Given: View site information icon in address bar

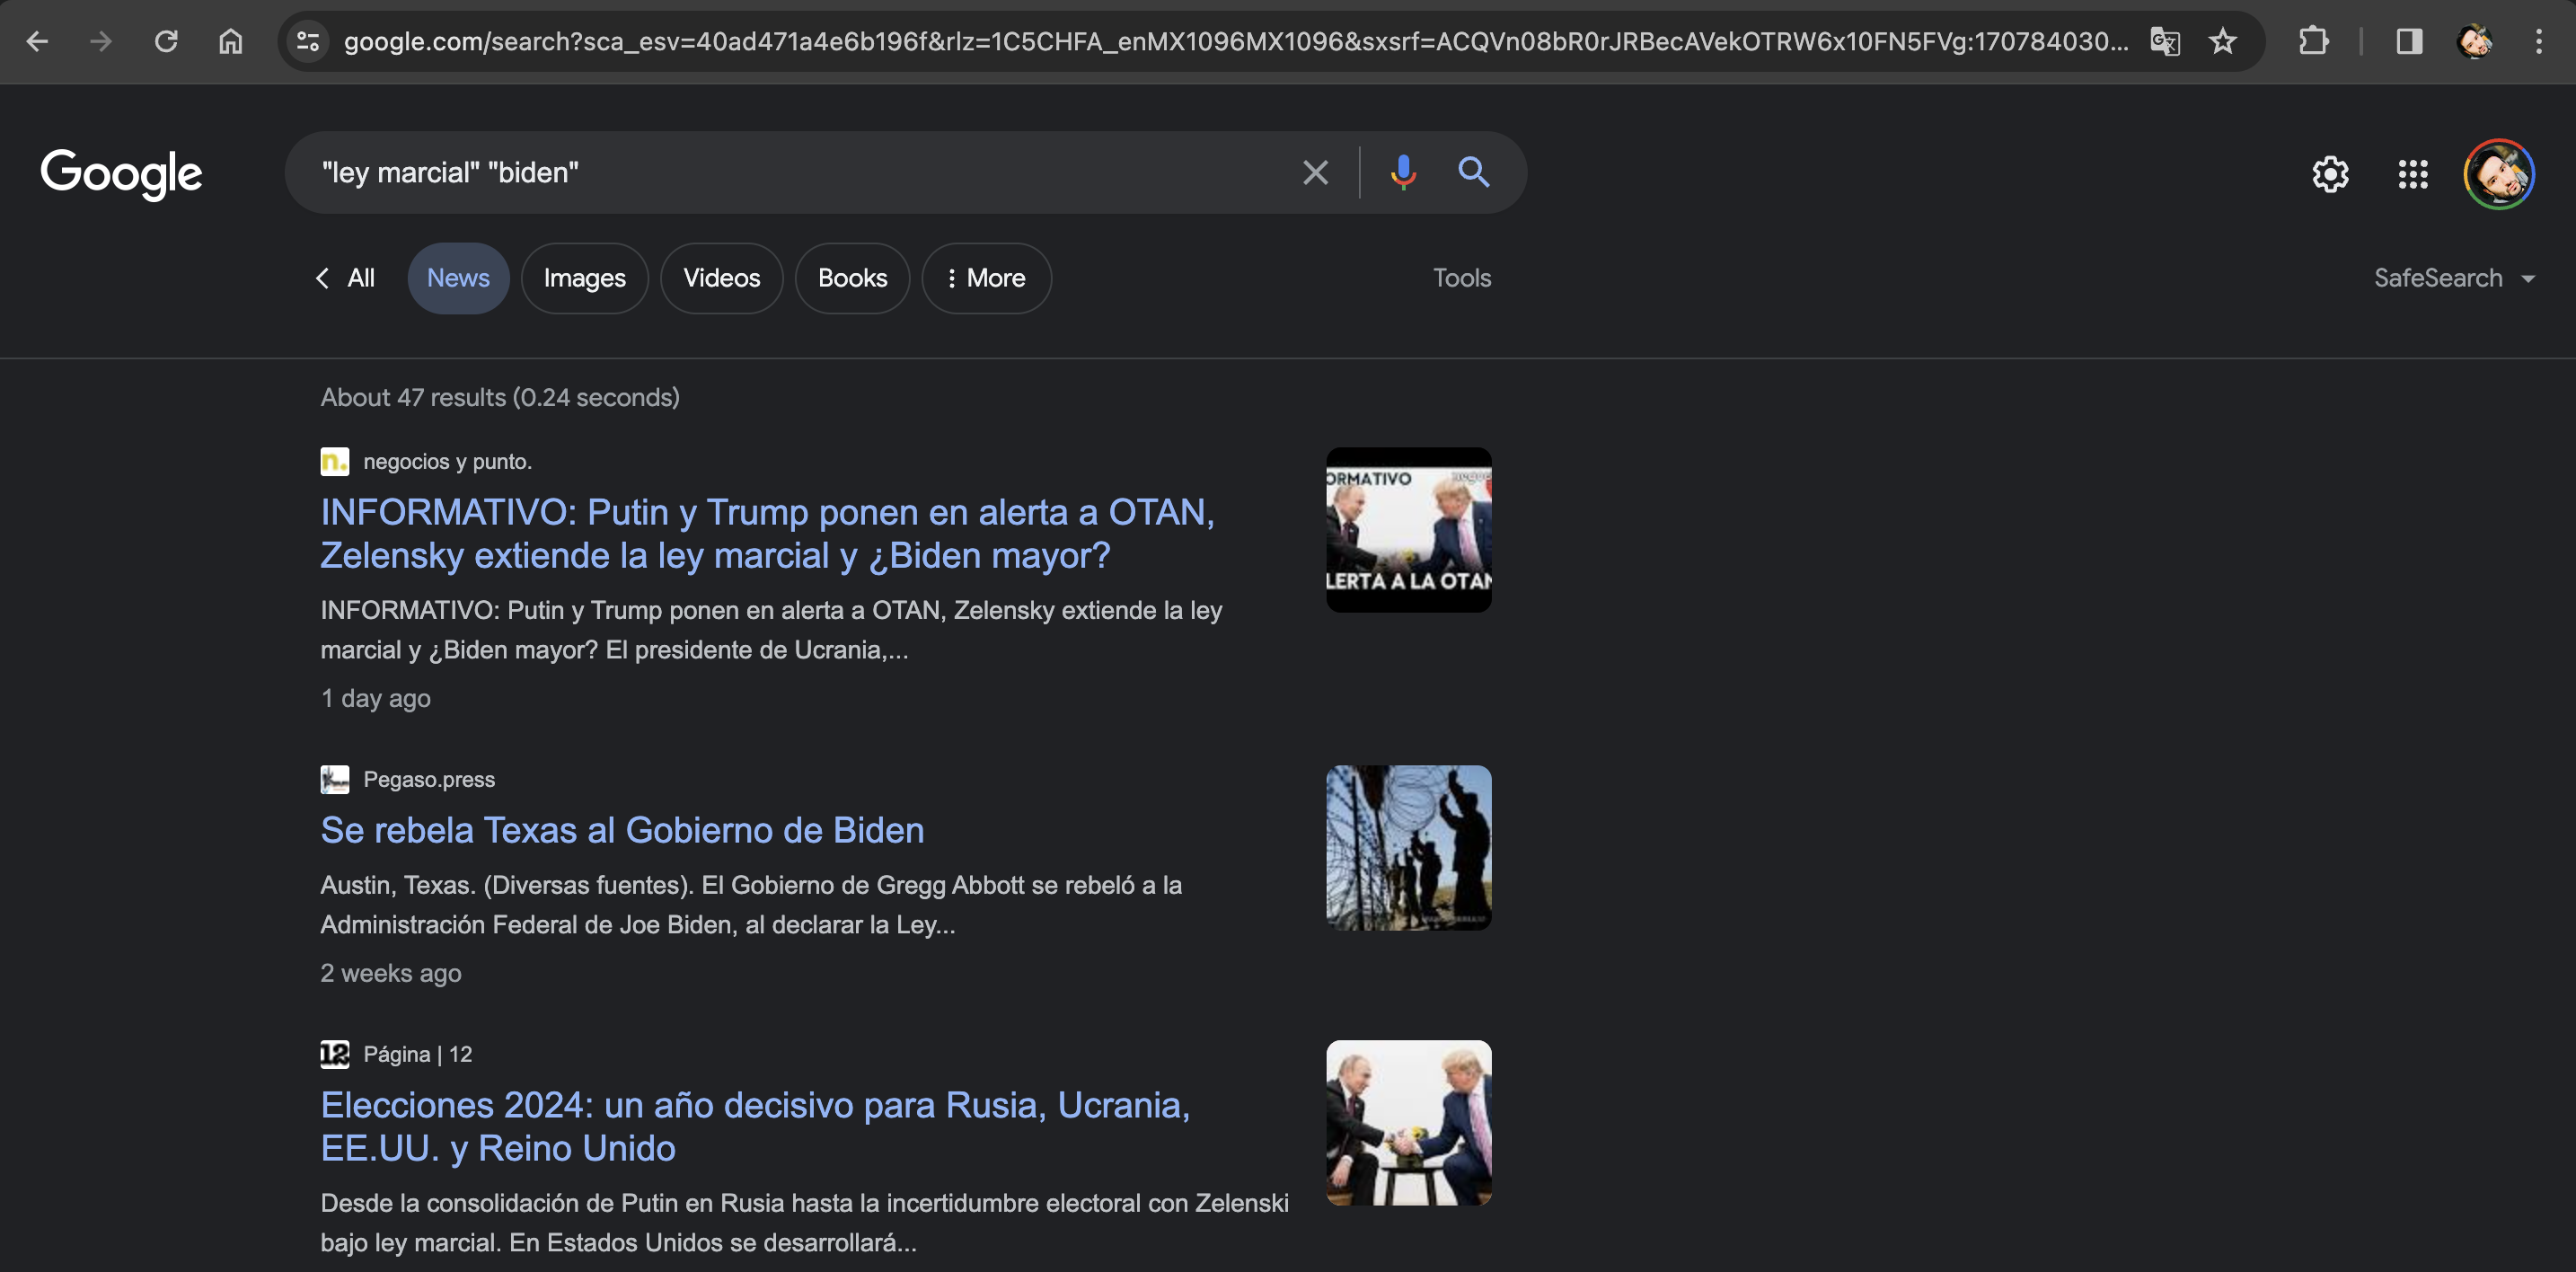Looking at the screenshot, I should (x=308, y=41).
